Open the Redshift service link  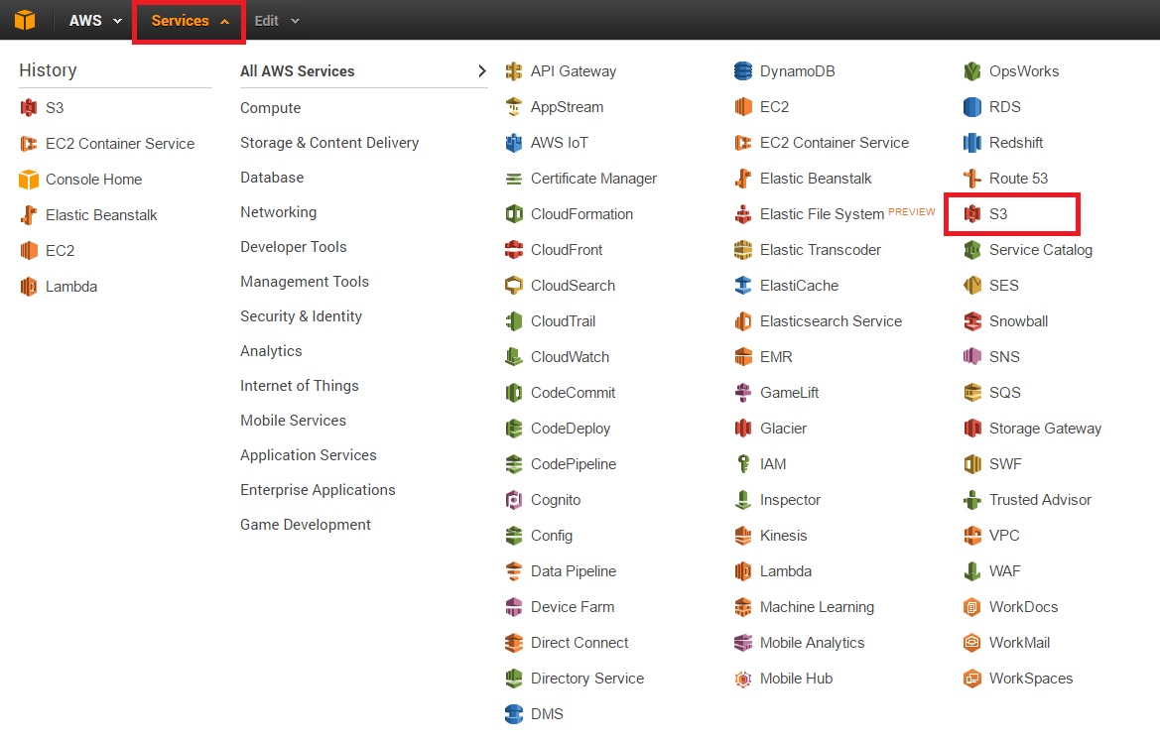coord(1016,143)
